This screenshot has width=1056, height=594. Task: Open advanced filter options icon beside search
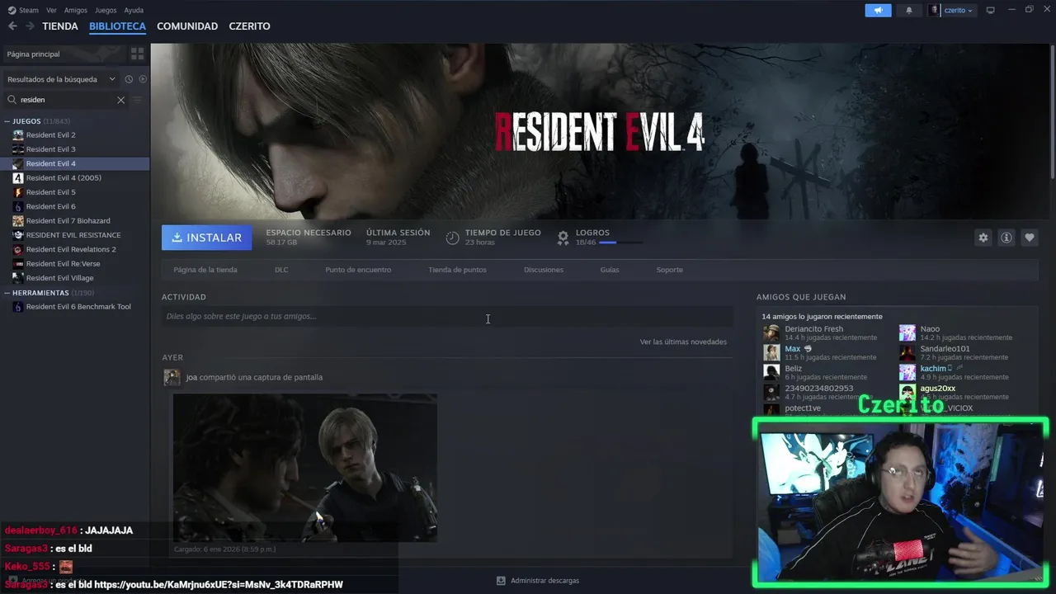137,100
